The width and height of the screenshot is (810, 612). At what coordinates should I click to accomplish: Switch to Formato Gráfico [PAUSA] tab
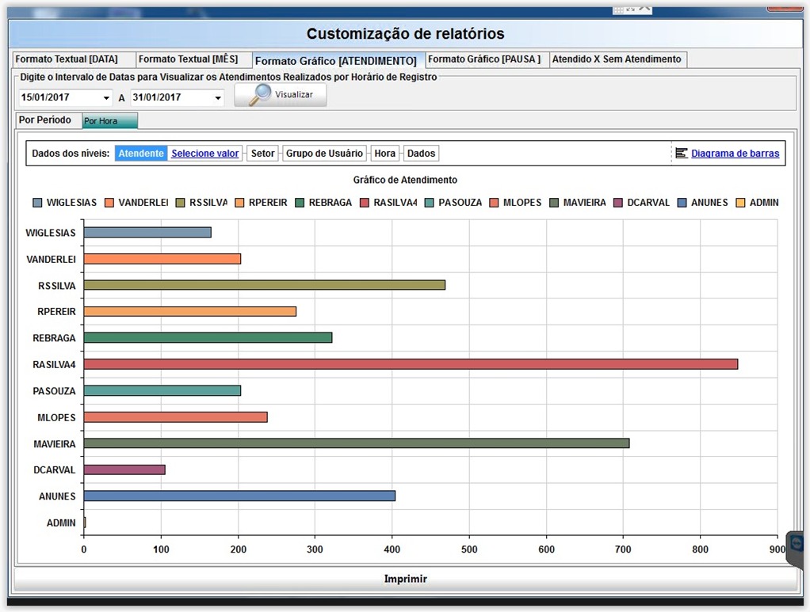[484, 59]
